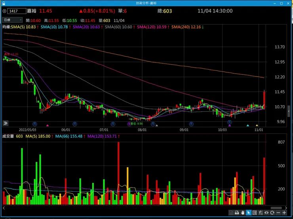Click the 開:10.60 open price
The image size is (293, 219).
click(x=33, y=21)
